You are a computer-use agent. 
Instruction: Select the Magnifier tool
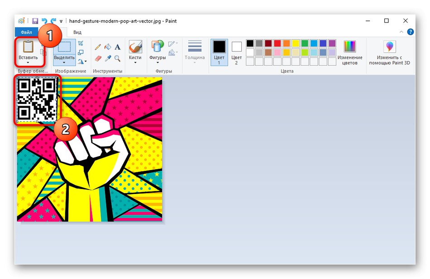(x=117, y=58)
